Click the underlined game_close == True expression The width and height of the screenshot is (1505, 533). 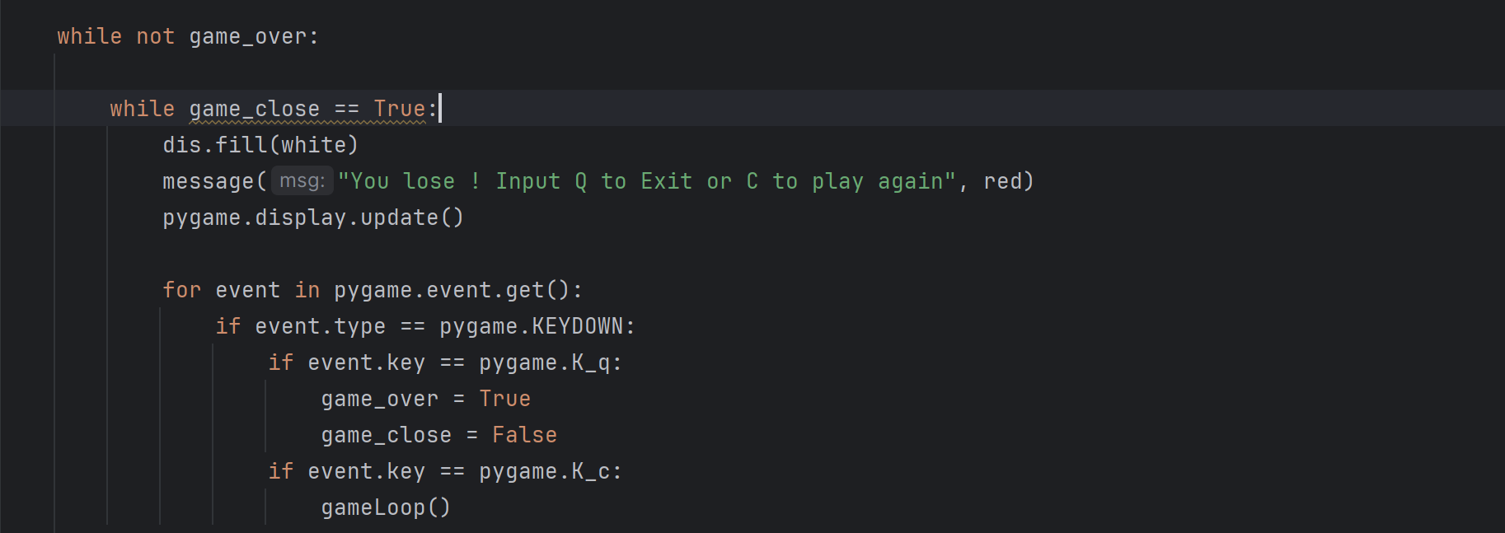click(307, 109)
